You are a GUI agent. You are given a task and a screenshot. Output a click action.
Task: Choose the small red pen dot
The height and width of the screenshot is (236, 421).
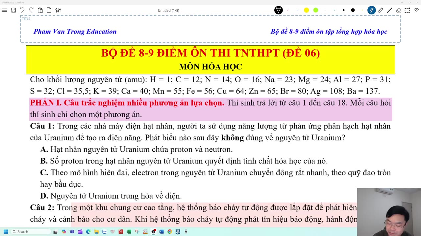288,10
